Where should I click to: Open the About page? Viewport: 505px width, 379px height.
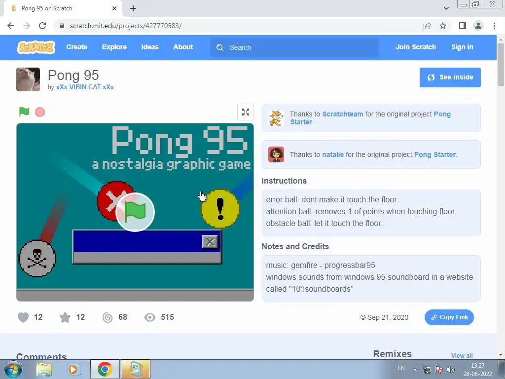pos(183,47)
